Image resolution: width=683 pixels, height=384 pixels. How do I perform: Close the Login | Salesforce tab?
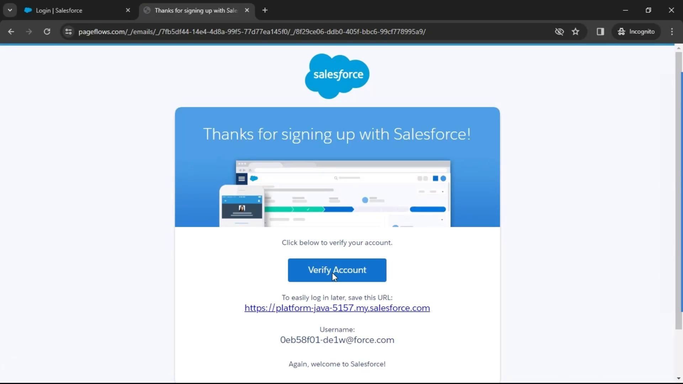coord(128,10)
